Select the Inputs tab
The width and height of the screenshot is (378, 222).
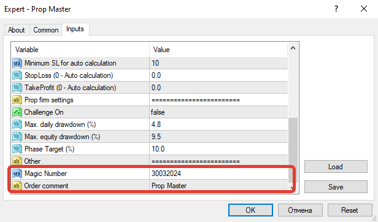[75, 29]
